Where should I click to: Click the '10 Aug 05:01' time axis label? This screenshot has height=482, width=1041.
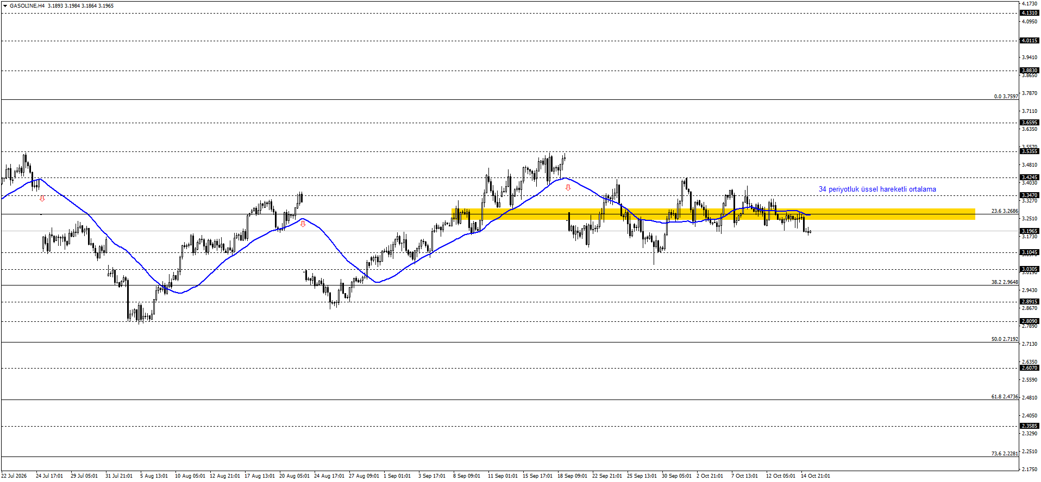coord(190,476)
